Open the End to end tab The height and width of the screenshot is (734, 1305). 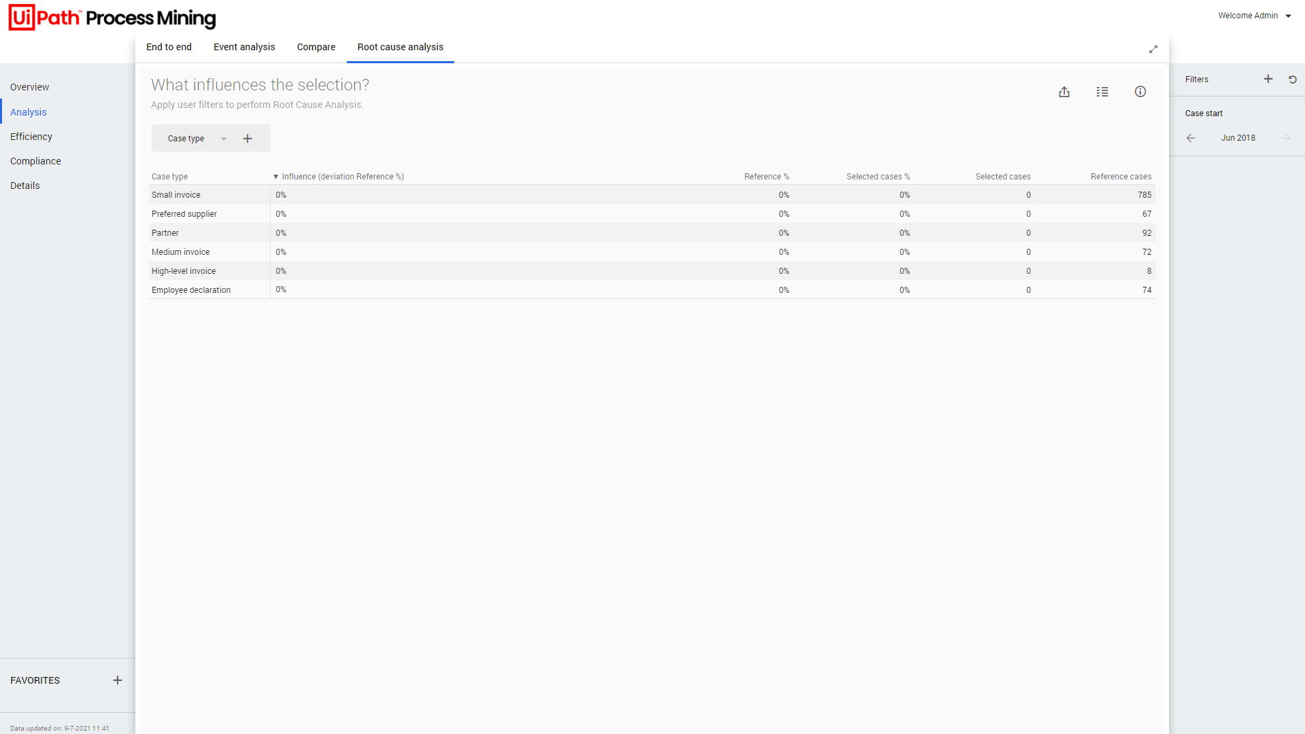(x=169, y=47)
